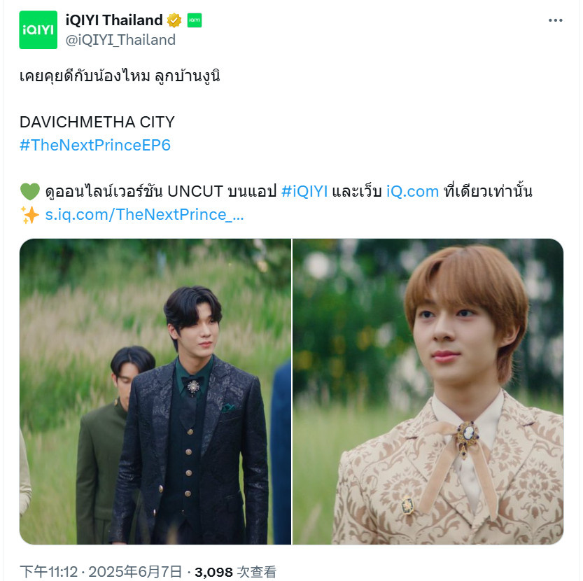
Task: View right photo of man in beige jacket
Action: (428, 391)
